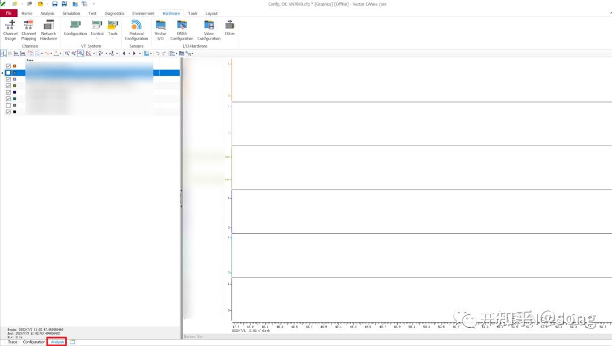Check the gray signal's checkbox
The image size is (612, 346).
click(x=8, y=105)
